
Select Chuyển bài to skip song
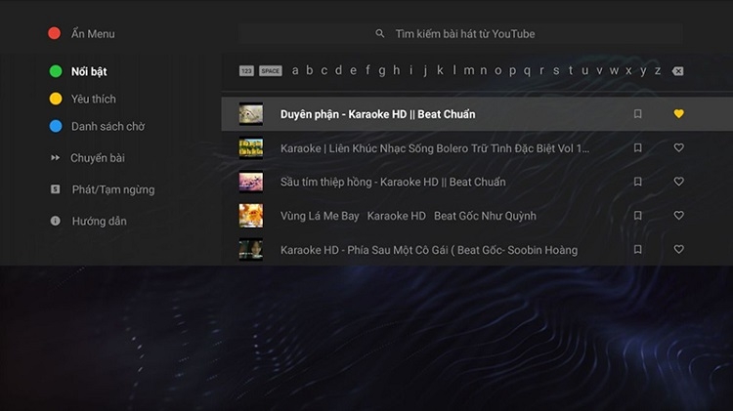pos(98,158)
